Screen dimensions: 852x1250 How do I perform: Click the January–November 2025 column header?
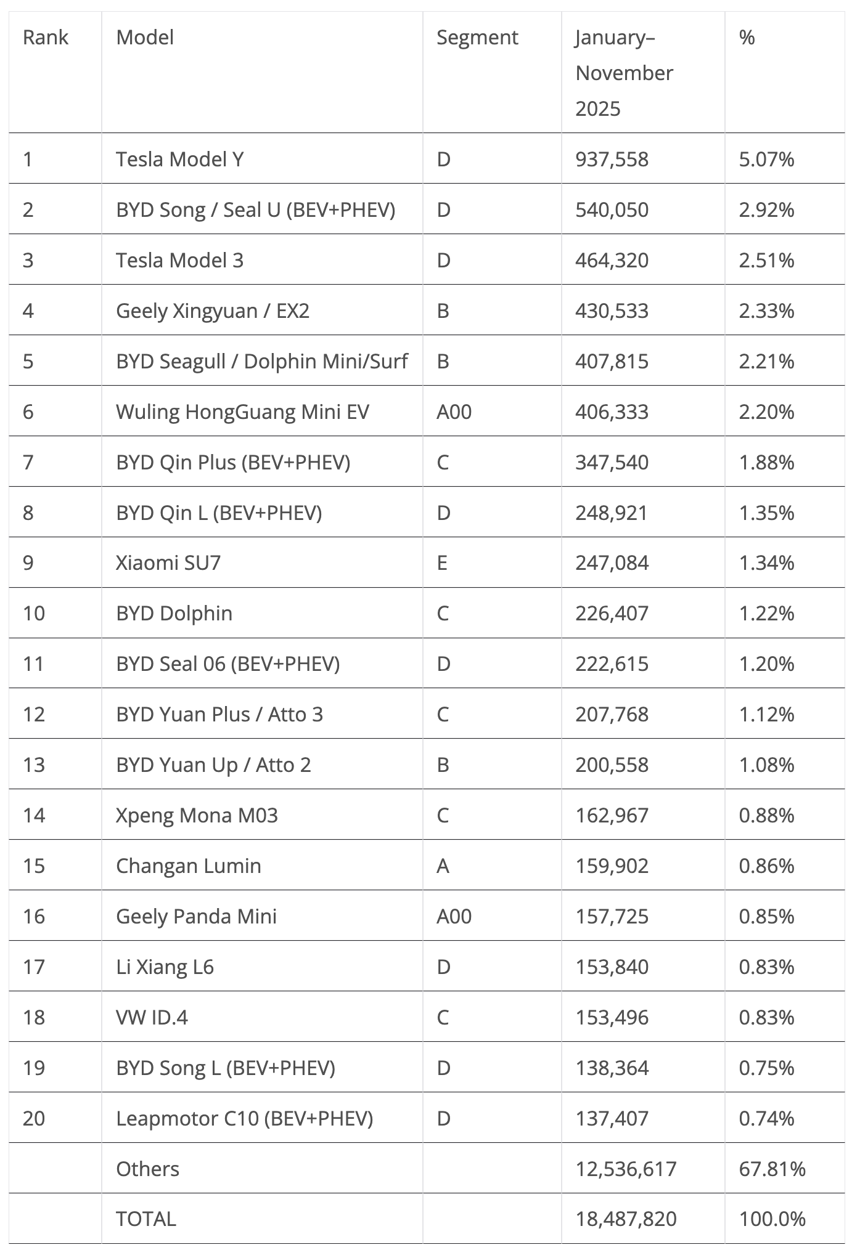[x=624, y=73]
